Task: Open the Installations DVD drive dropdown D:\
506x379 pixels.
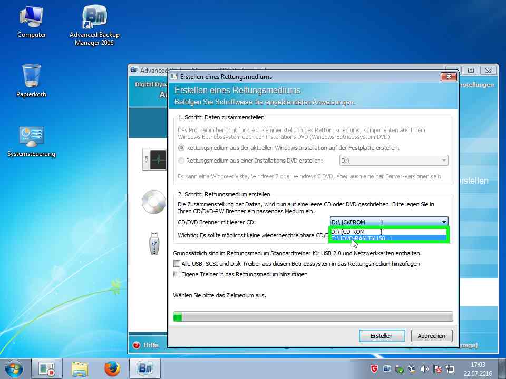Action: tap(394, 161)
